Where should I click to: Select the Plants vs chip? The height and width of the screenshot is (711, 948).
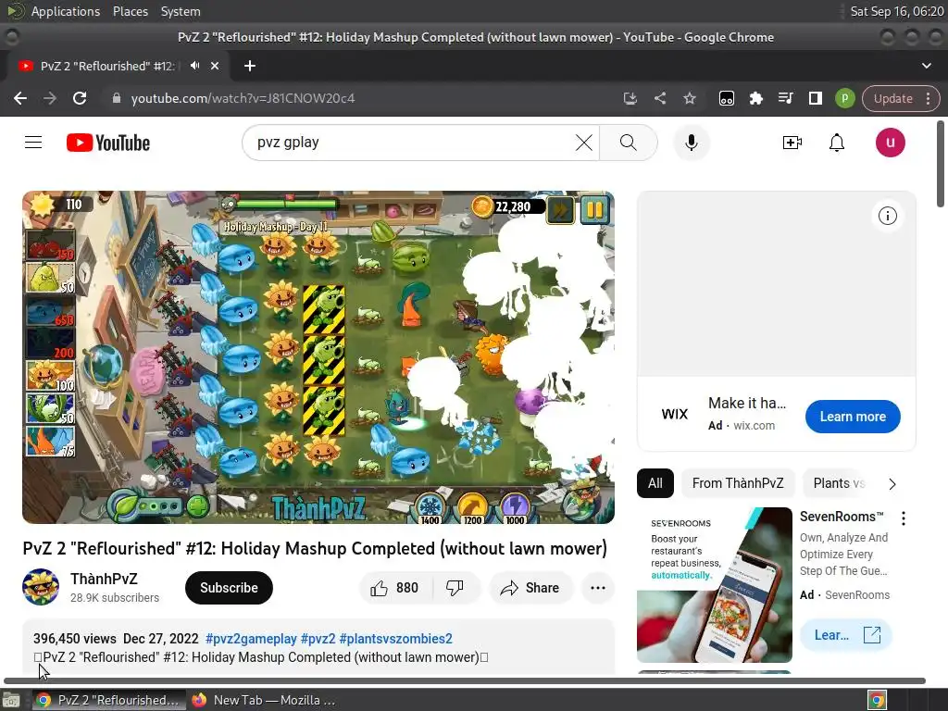(839, 483)
